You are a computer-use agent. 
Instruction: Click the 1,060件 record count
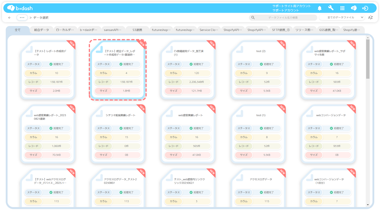56,146
